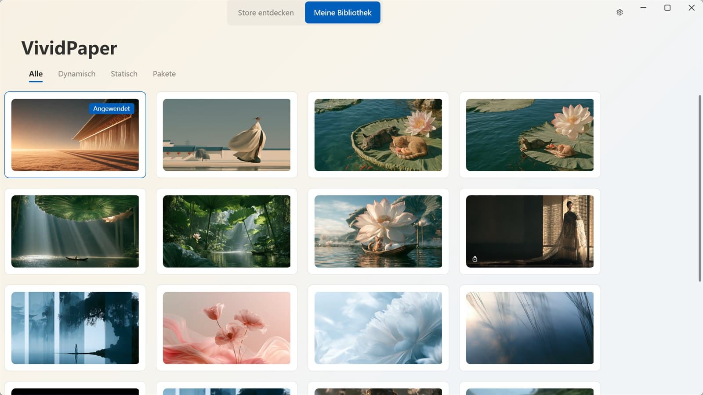Click the vertical scrollbar thumb
This screenshot has height=395, width=703.
coord(700,188)
